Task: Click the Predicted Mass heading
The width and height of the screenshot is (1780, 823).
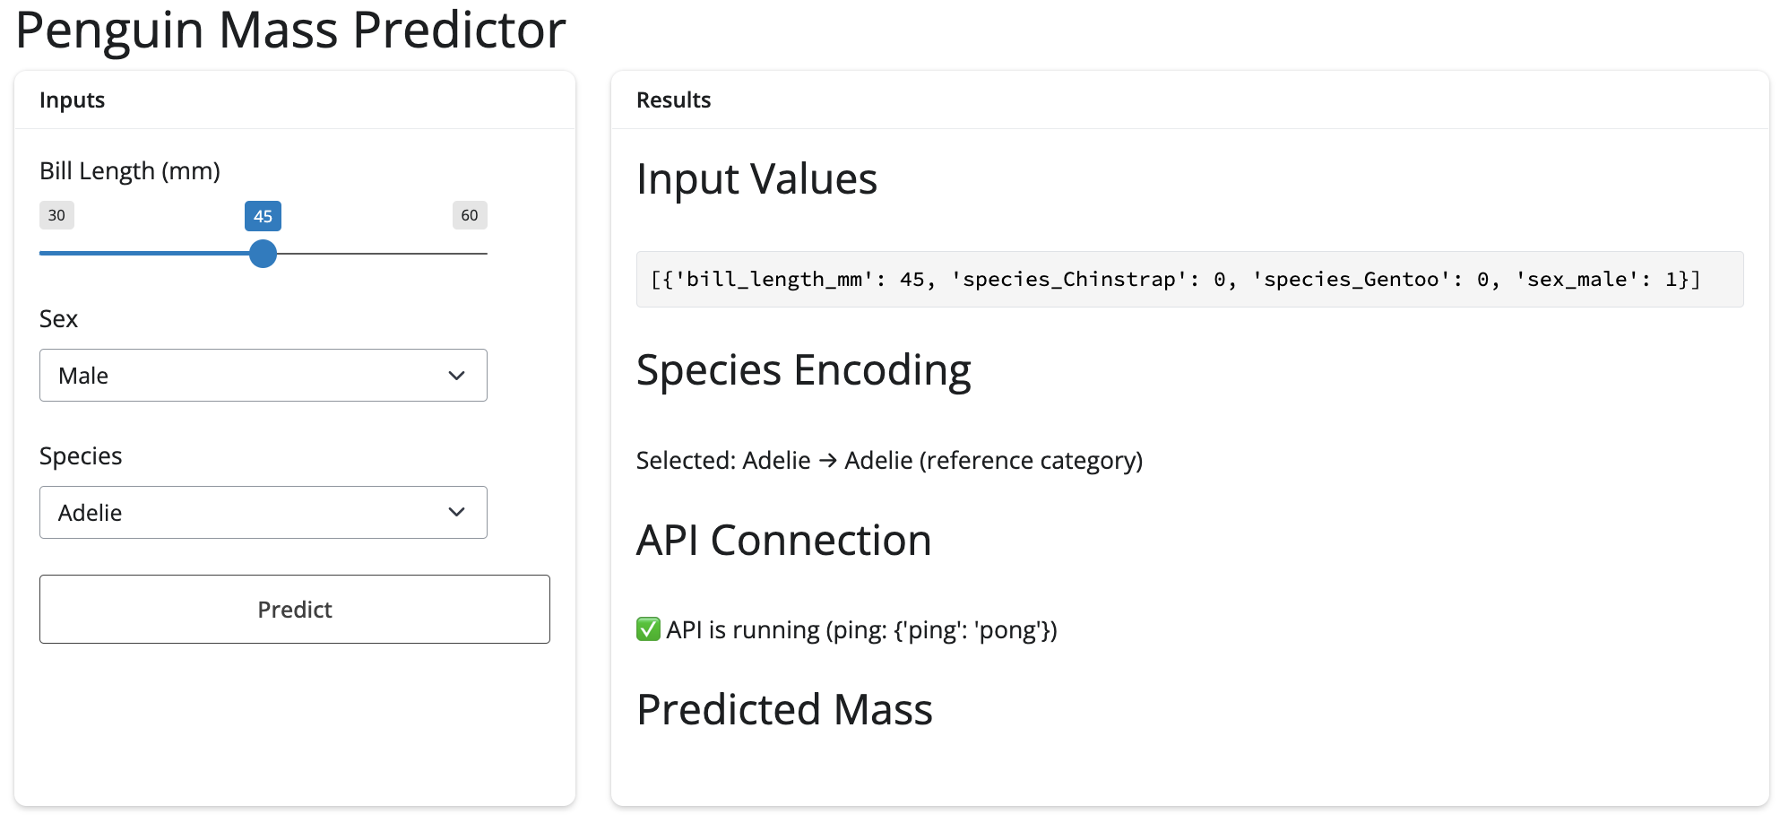Action: (x=784, y=710)
